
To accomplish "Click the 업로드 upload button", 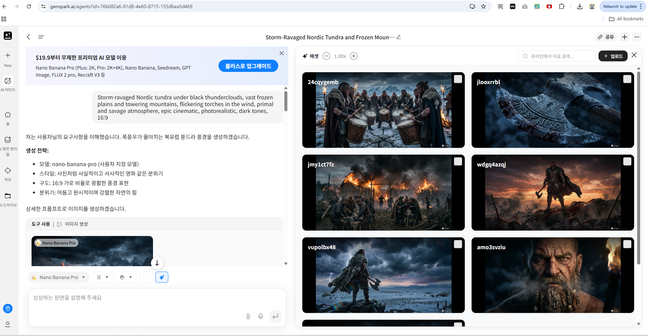I will 613,56.
